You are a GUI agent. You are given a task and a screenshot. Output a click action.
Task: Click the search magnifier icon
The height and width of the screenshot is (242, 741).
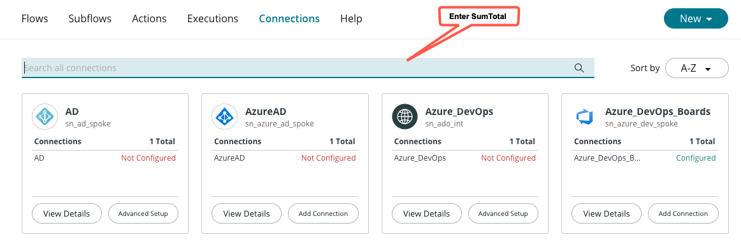579,68
